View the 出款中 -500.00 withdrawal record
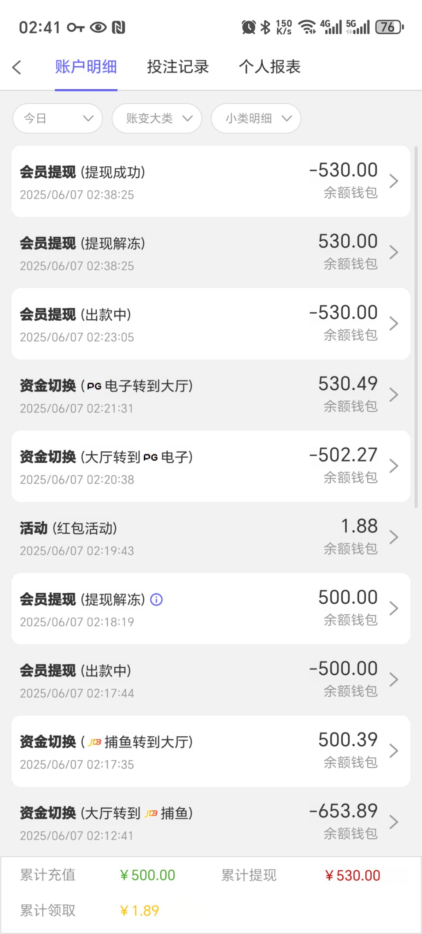The width and height of the screenshot is (422, 934). click(x=211, y=680)
